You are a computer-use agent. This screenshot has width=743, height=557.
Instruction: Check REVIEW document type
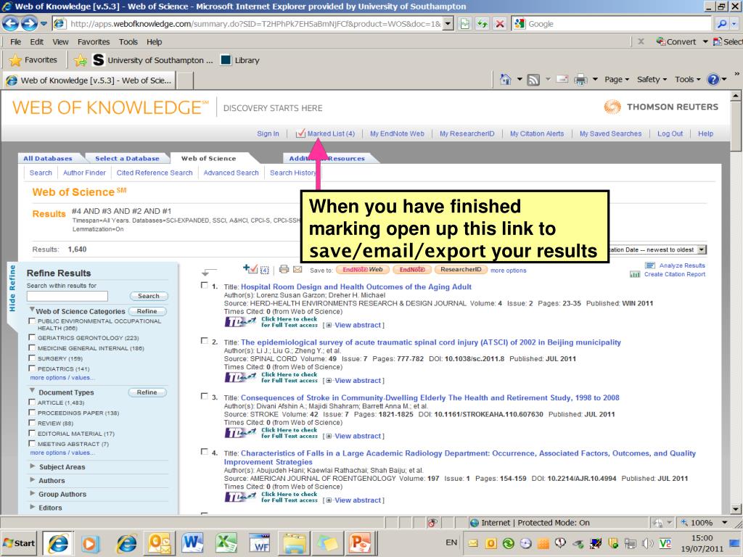tap(32, 423)
